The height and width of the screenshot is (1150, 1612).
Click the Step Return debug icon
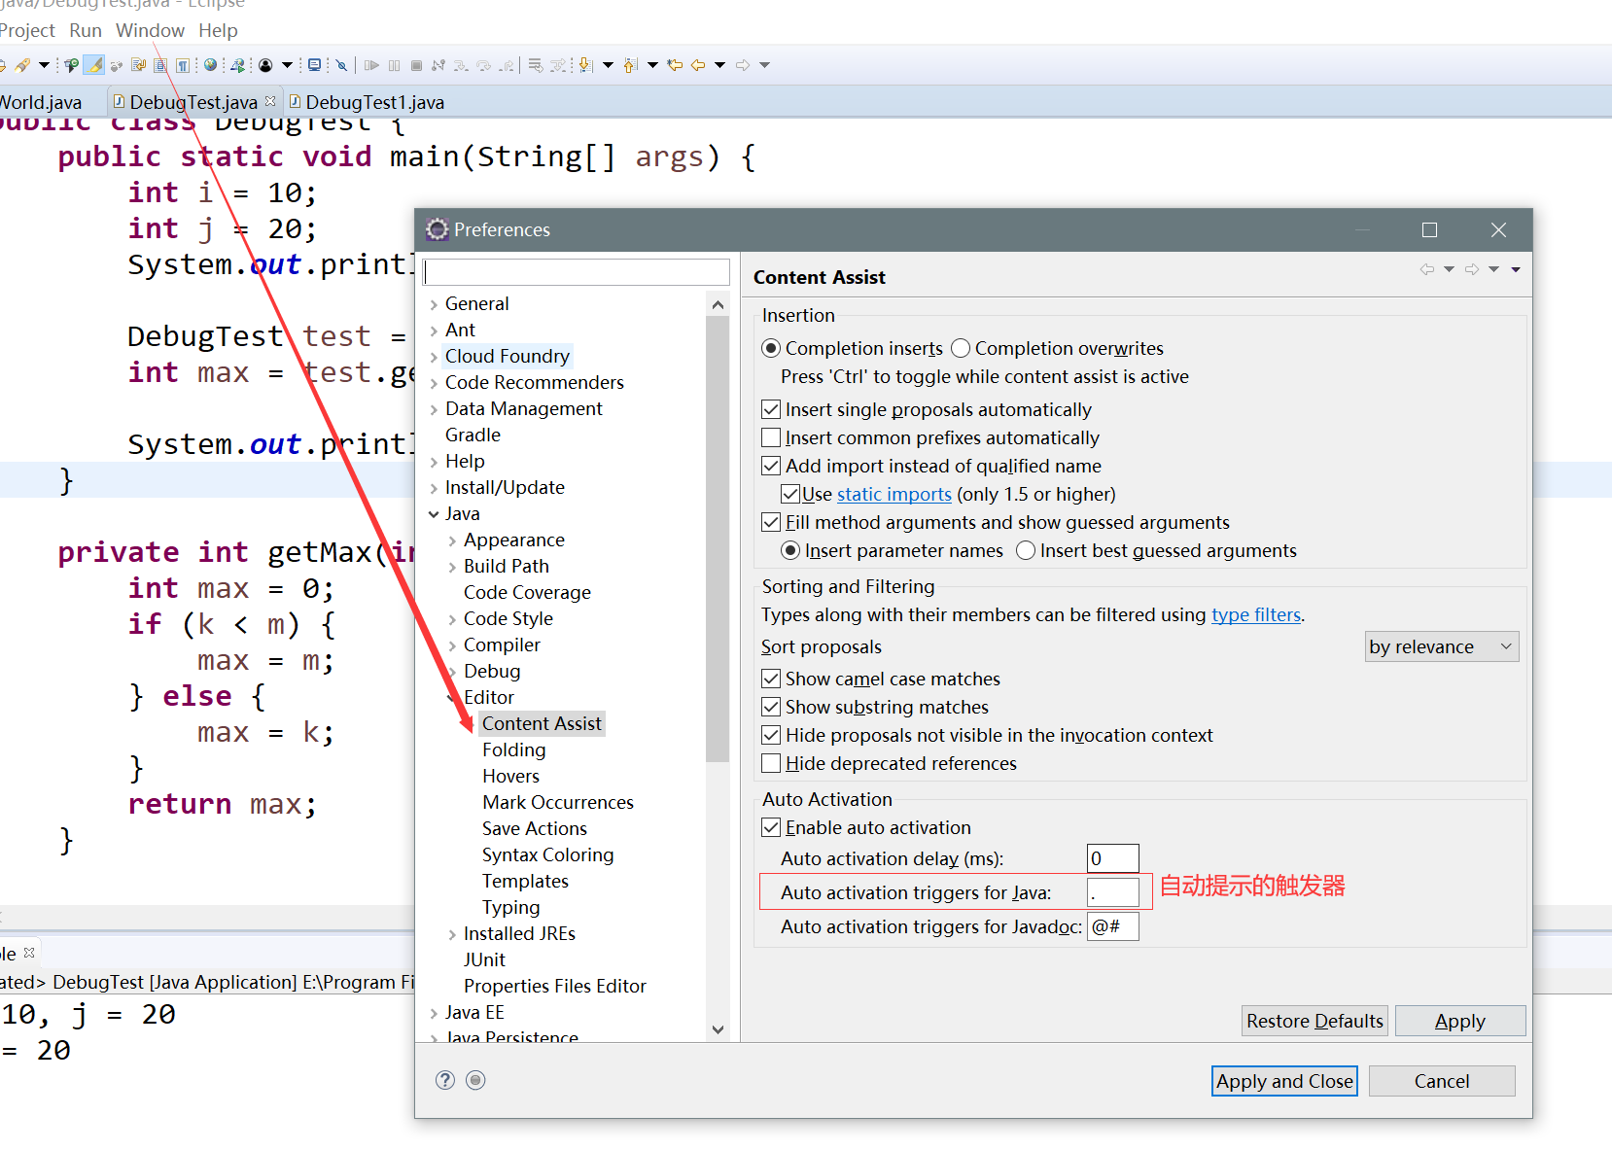(x=507, y=65)
